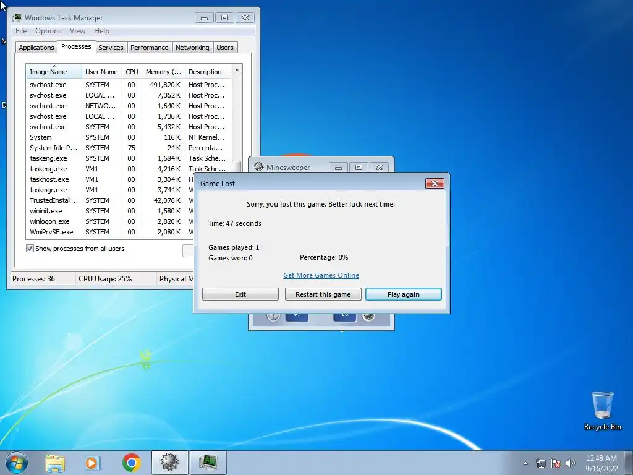
Task: Click the network tray icon
Action: pos(540,463)
